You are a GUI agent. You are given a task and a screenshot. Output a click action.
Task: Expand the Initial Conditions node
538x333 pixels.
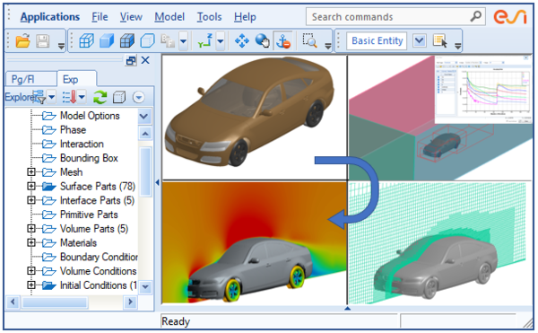click(x=31, y=285)
